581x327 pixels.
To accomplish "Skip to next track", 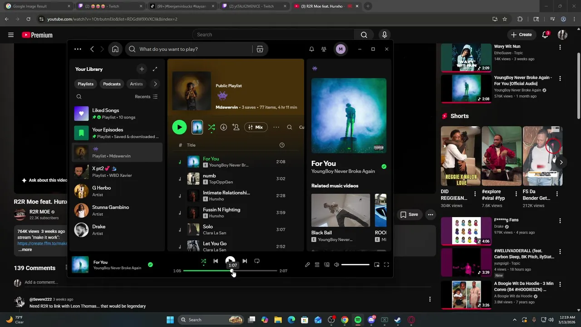I will [x=245, y=261].
